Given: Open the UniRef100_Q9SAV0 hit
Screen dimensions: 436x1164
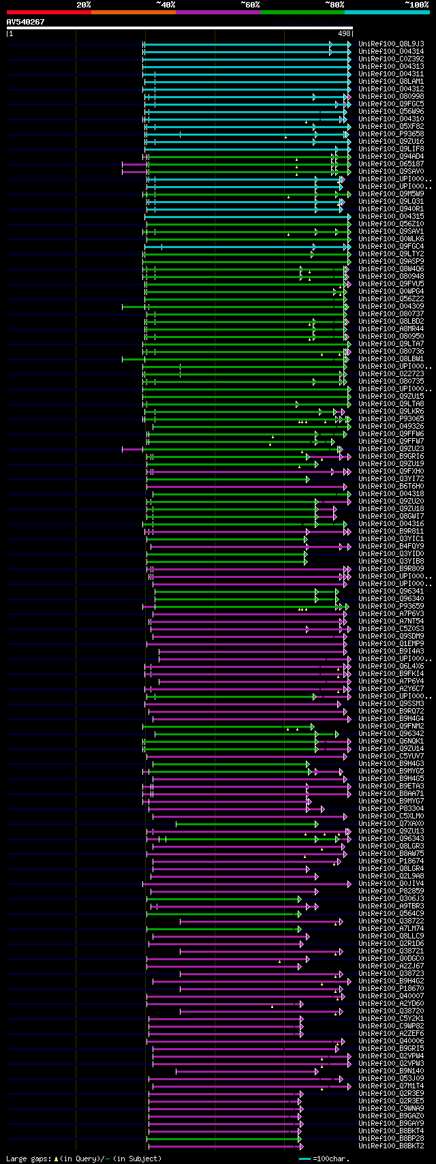Looking at the screenshot, I should pyautogui.click(x=392, y=171).
